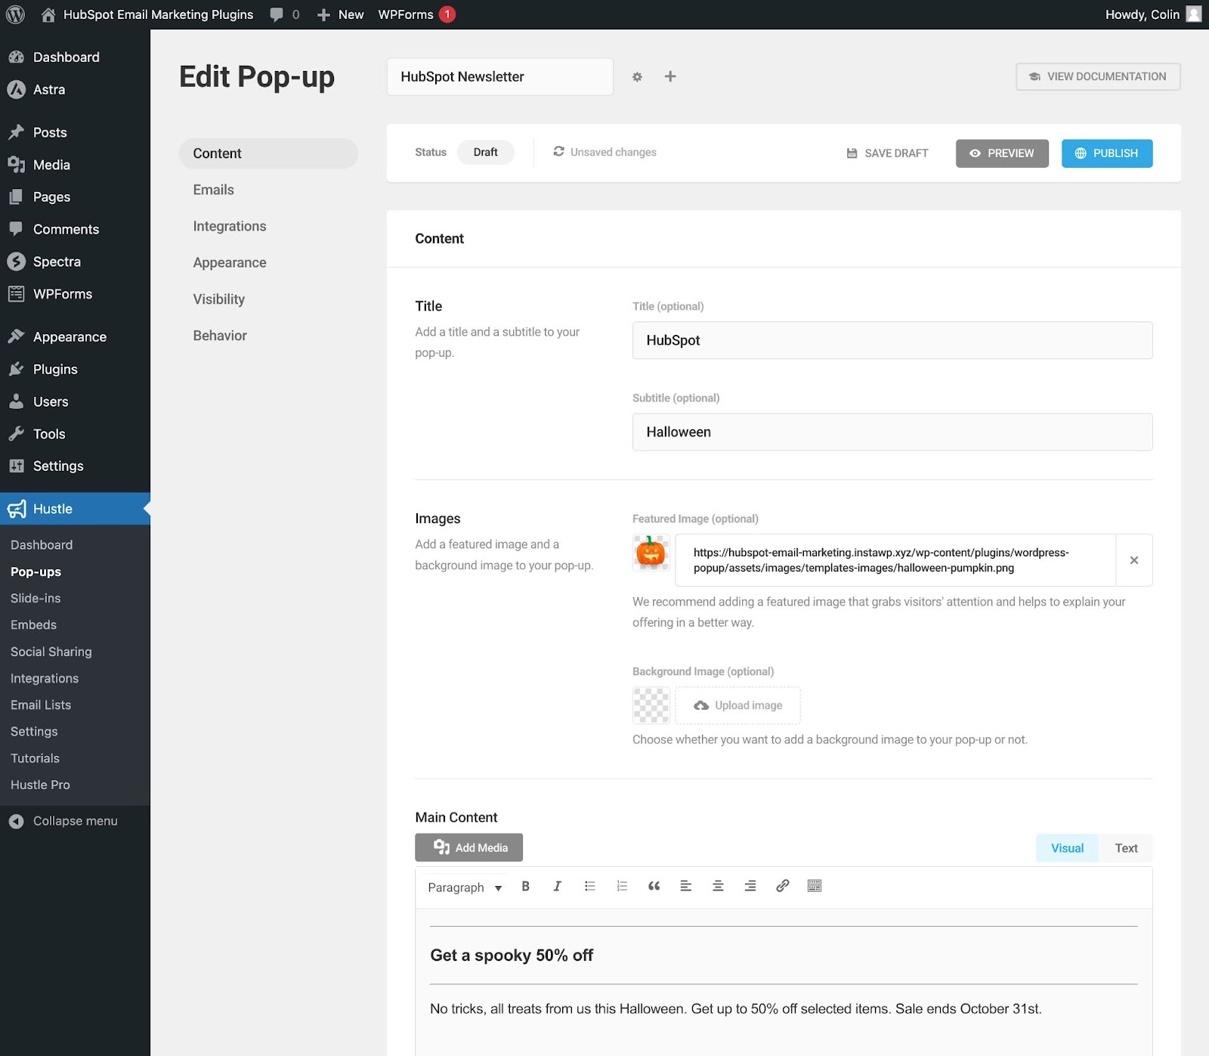Screen dimensions: 1209x1056
Task: Click the Subtitle field containing Halloween
Action: click(892, 432)
